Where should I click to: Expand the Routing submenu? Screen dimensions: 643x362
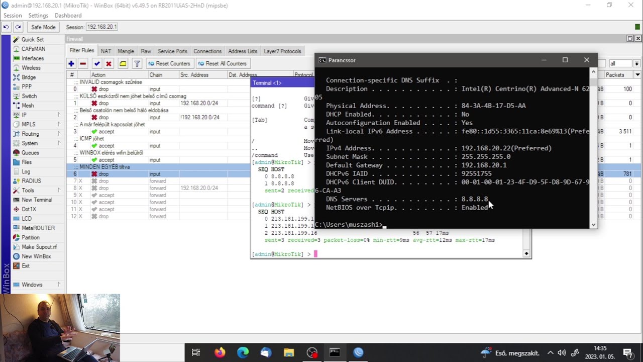click(38, 134)
